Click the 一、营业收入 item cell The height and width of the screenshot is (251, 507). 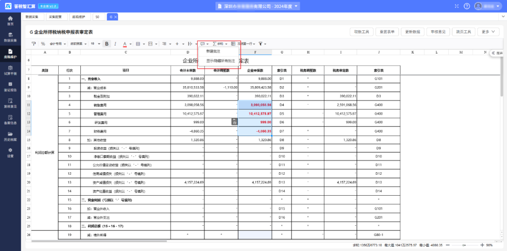tap(125, 78)
